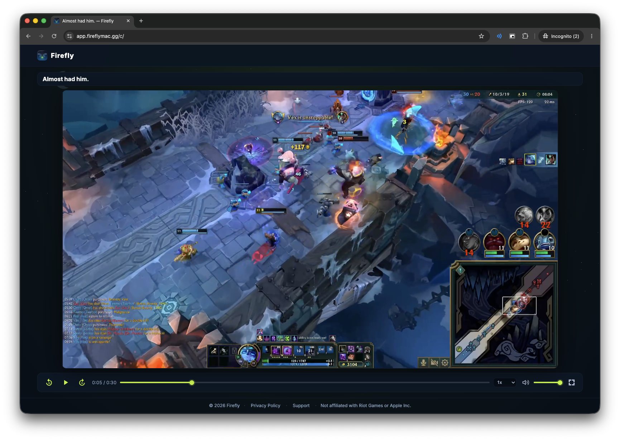Viewport: 620px width, 440px height.
Task: Open the Extensions puzzle menu
Action: pos(525,36)
